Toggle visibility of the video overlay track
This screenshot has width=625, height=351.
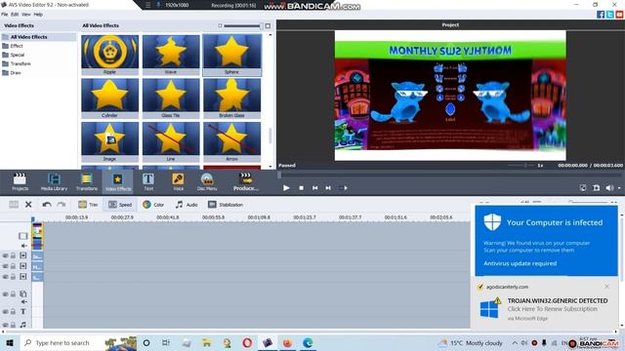5,293
